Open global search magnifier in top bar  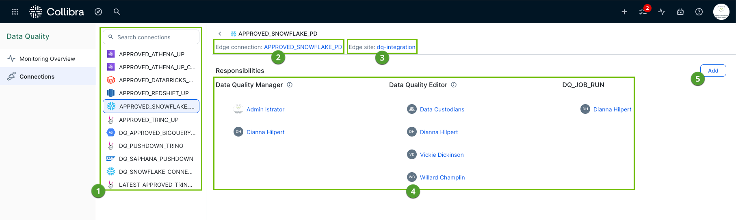click(x=117, y=12)
